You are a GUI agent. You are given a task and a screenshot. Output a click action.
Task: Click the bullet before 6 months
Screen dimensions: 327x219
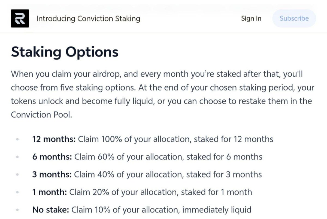click(x=17, y=157)
